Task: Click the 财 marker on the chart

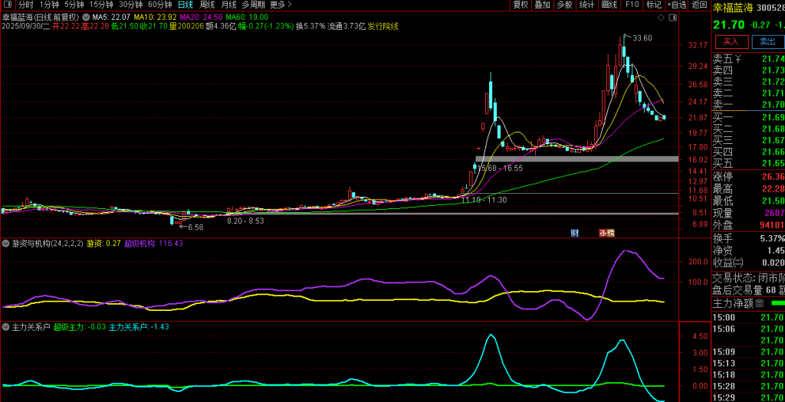Action: click(574, 232)
